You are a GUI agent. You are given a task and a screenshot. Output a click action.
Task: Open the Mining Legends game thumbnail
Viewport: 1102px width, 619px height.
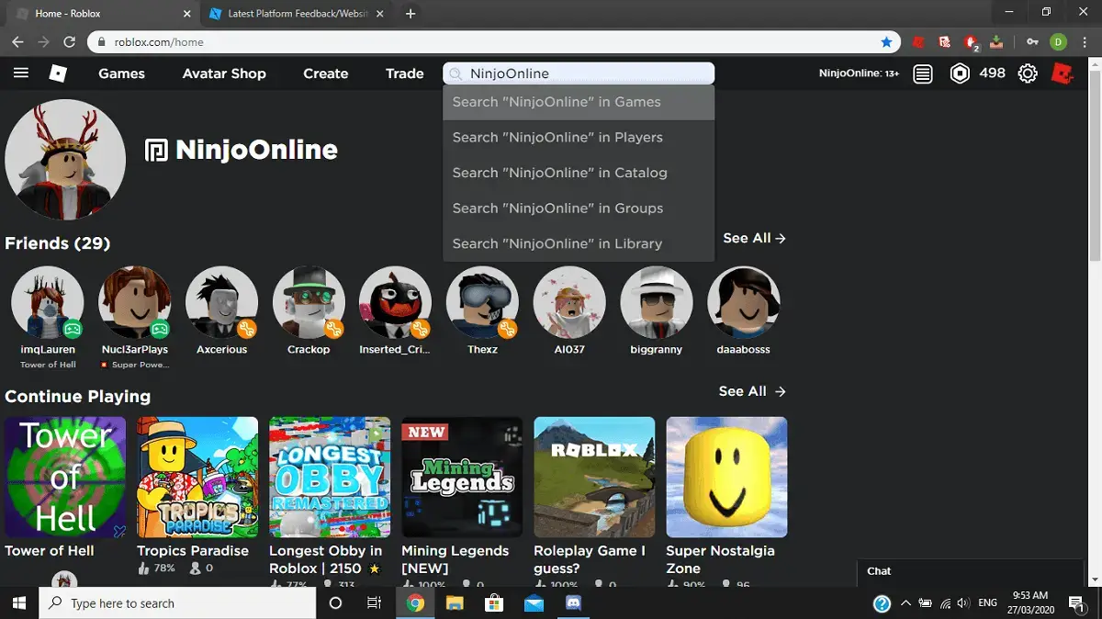pos(462,478)
